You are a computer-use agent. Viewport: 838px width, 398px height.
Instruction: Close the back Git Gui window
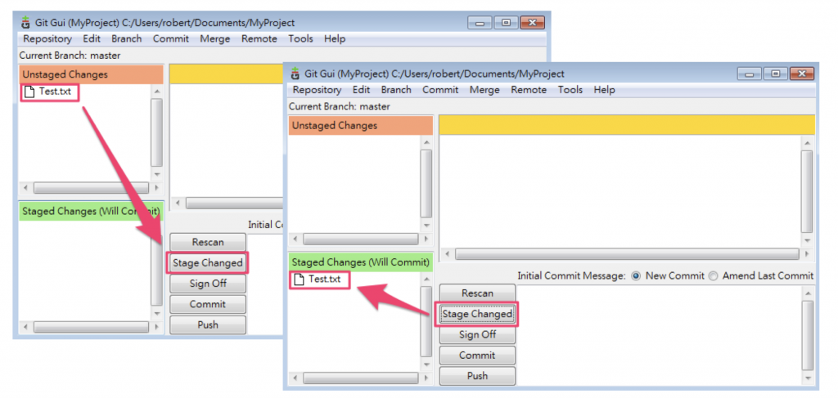(x=532, y=23)
